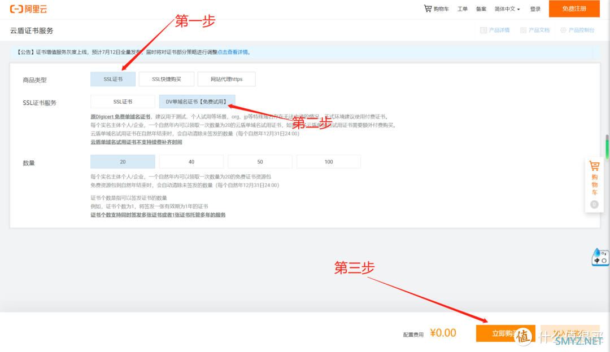Open 产品文档 link

539,30
